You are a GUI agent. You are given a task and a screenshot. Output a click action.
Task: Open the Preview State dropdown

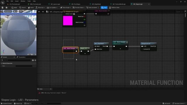coord(79,8)
